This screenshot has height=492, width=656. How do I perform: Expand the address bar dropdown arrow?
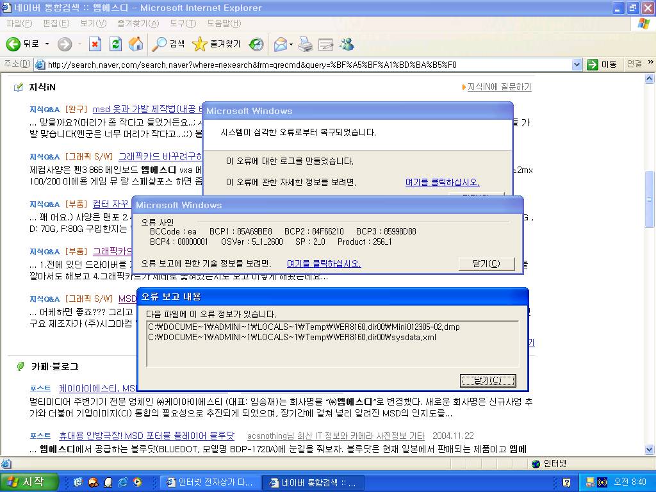577,65
